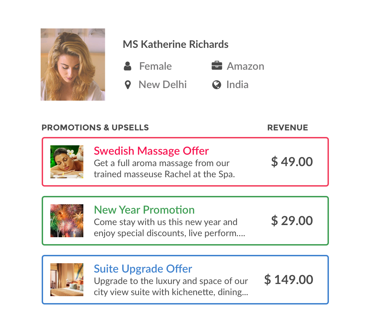Click the briefcase company icon
Screen dimensions: 381x335
tap(217, 66)
